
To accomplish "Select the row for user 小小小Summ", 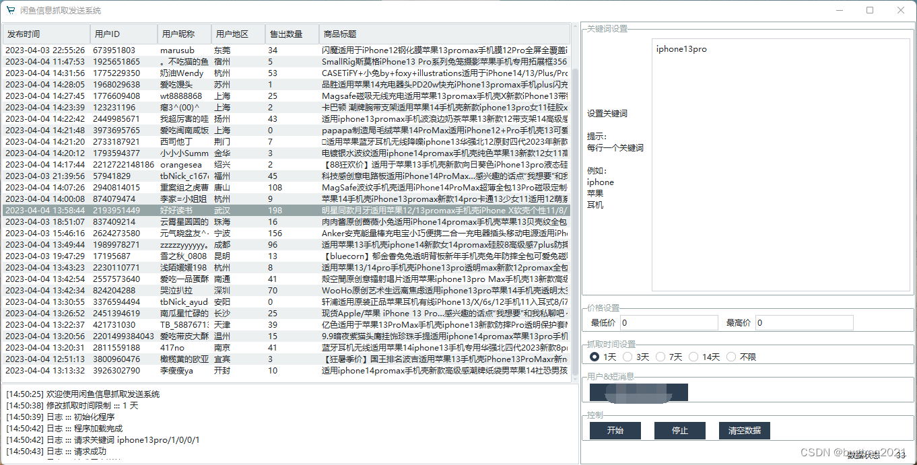I will click(286, 153).
